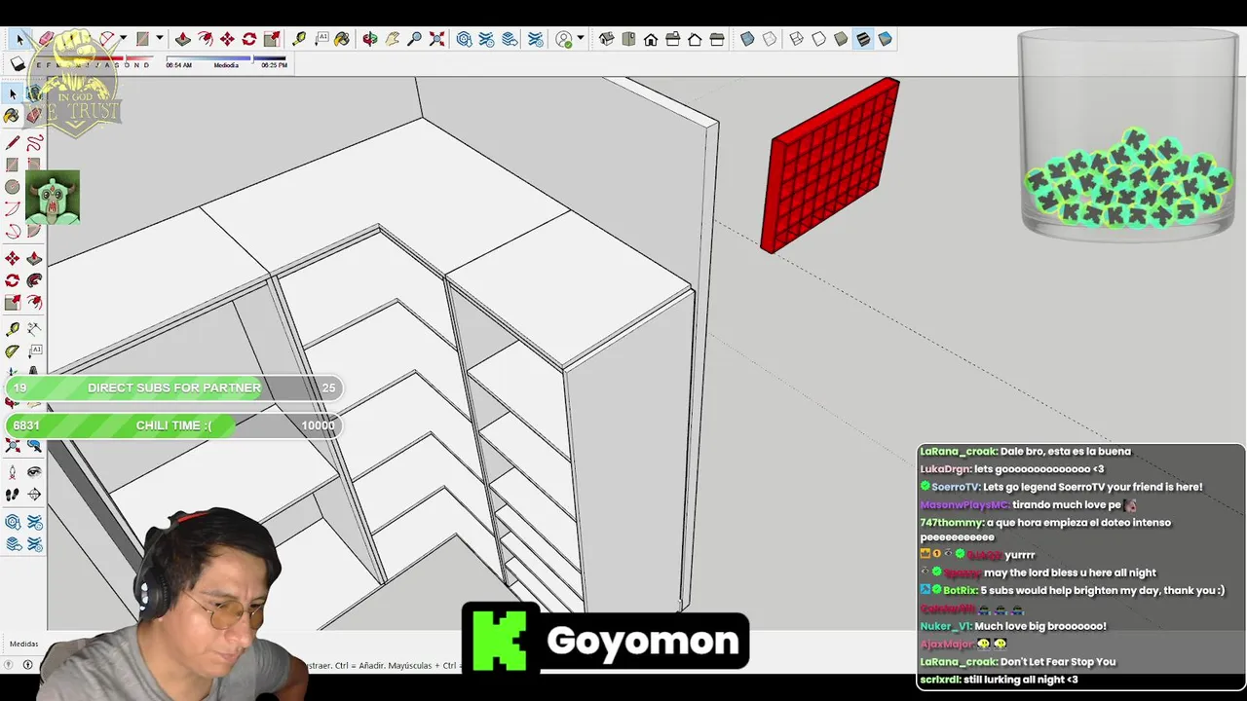
Task: Enable Hidden Line face style
Action: (818, 39)
